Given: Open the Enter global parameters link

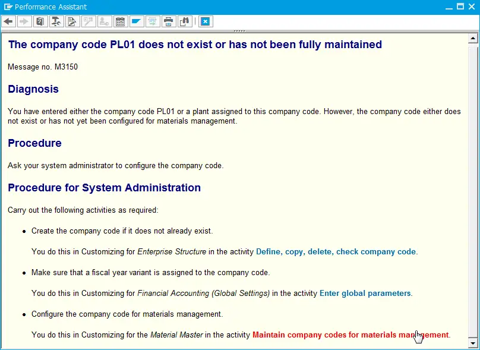Looking at the screenshot, I should (x=365, y=294).
